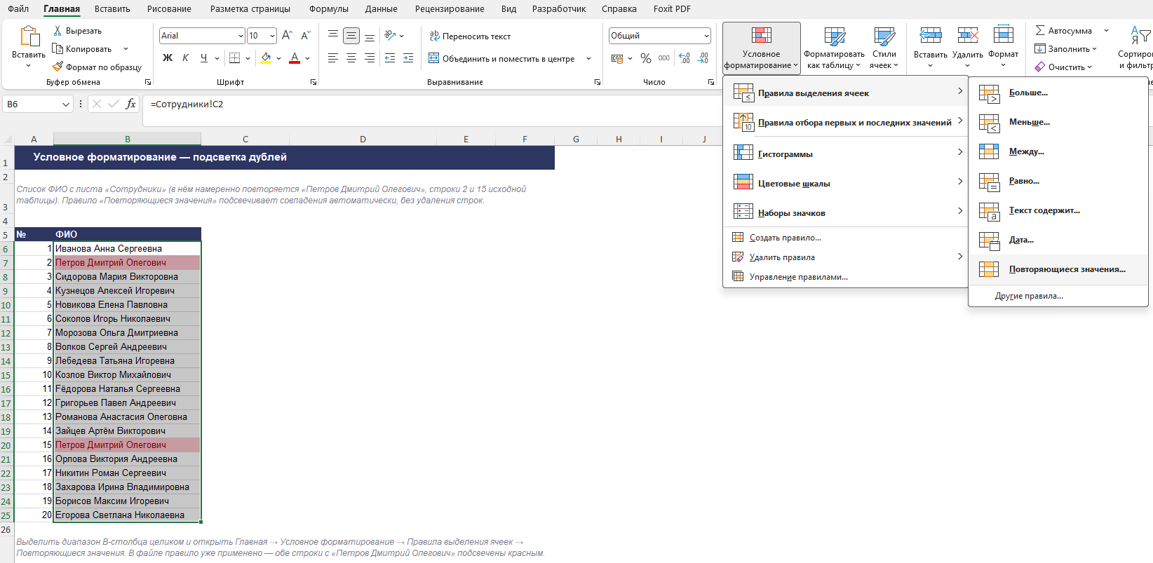Click the Условное форматирование button
This screenshot has height=563, width=1153.
tap(761, 48)
